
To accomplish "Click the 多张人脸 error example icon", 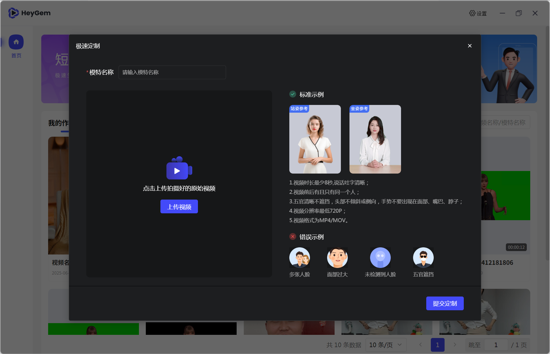I will (300, 258).
